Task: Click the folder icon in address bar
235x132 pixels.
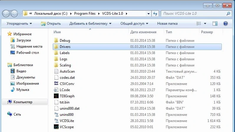Action: pyautogui.click(x=26, y=14)
